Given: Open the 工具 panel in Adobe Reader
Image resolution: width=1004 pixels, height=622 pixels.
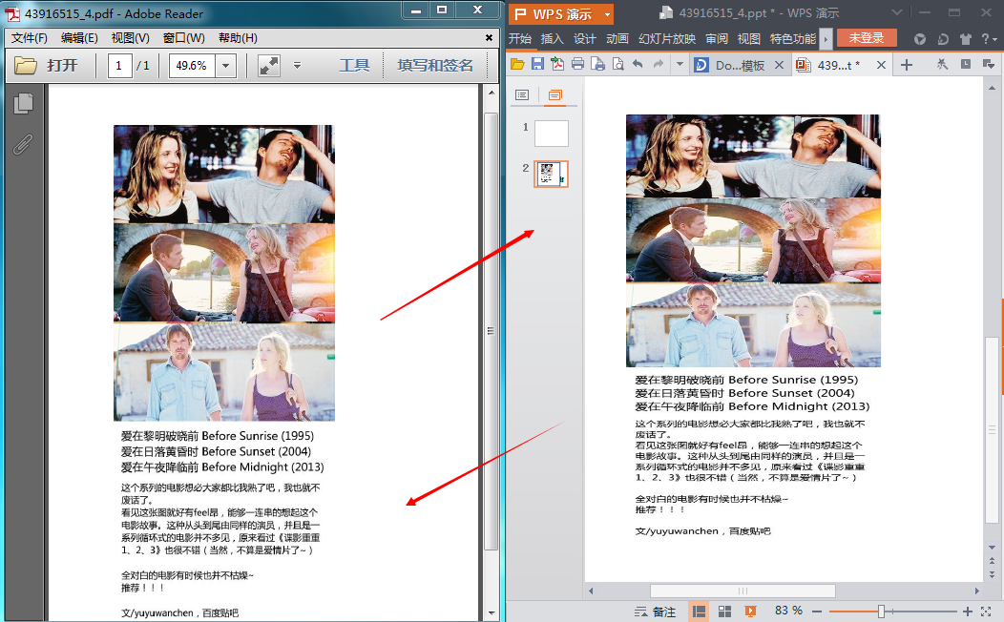Looking at the screenshot, I should (x=354, y=65).
